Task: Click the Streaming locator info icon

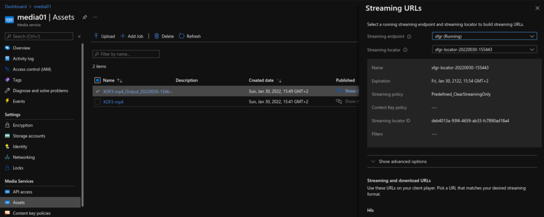Action: 405,50
